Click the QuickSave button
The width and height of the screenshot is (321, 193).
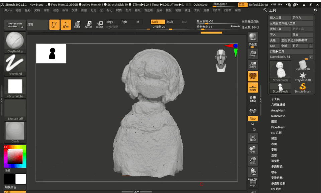200,4
